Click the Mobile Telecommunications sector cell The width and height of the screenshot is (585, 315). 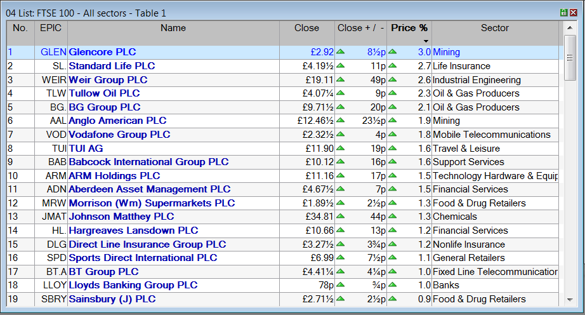495,135
